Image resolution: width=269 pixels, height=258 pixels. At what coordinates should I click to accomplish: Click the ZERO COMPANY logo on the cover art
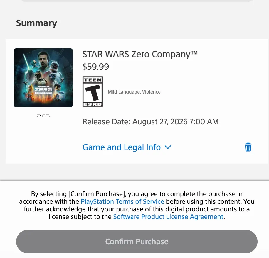point(43,90)
